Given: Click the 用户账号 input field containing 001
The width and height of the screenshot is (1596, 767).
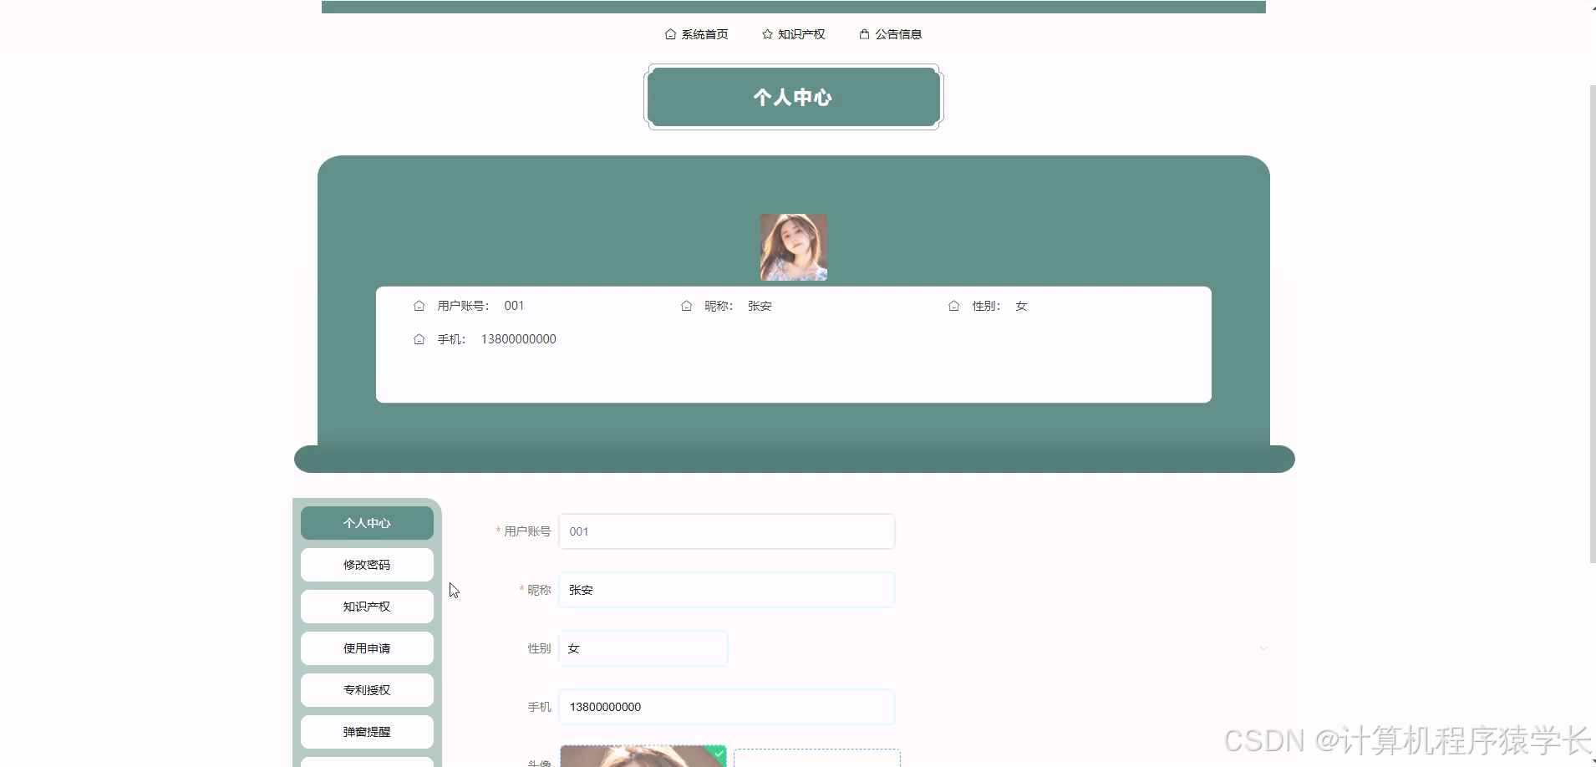Looking at the screenshot, I should 725,531.
